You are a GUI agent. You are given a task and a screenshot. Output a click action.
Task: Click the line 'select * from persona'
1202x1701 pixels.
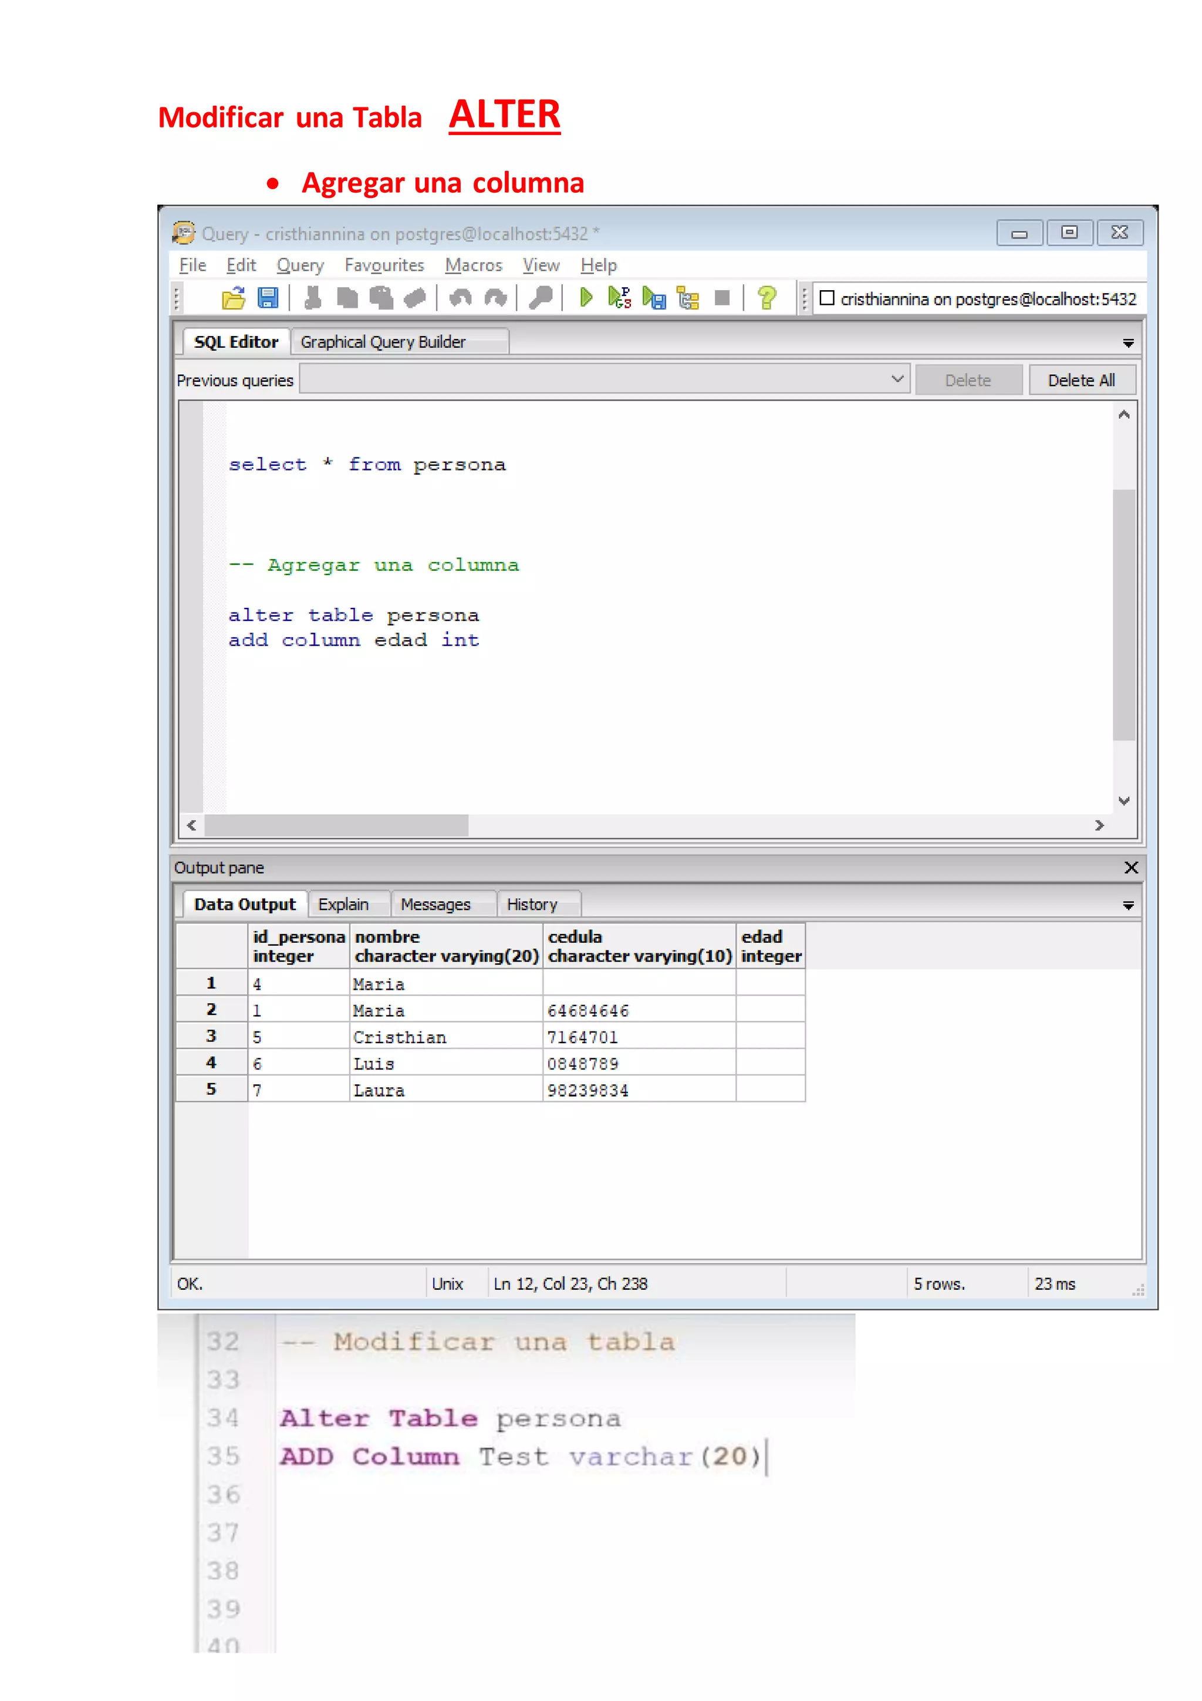pyautogui.click(x=367, y=465)
